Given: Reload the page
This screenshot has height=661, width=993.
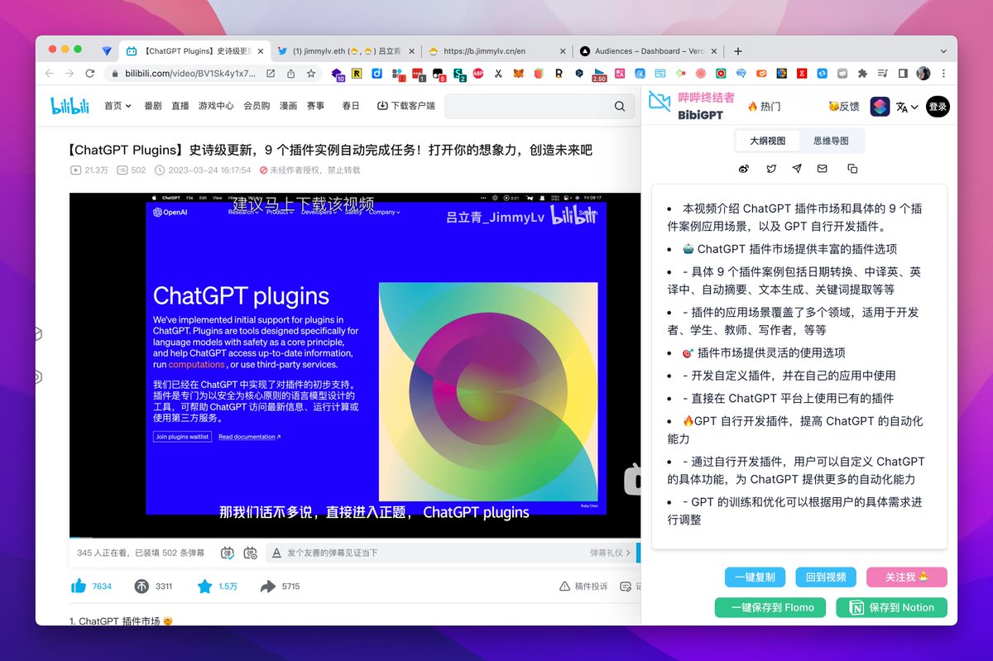Looking at the screenshot, I should tap(91, 74).
